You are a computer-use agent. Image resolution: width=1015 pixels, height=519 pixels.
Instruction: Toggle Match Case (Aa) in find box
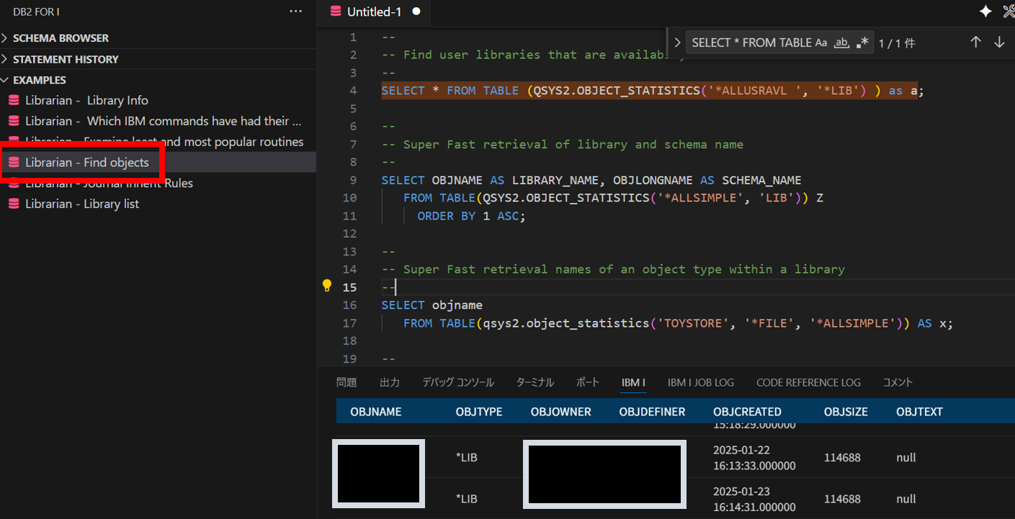click(821, 42)
